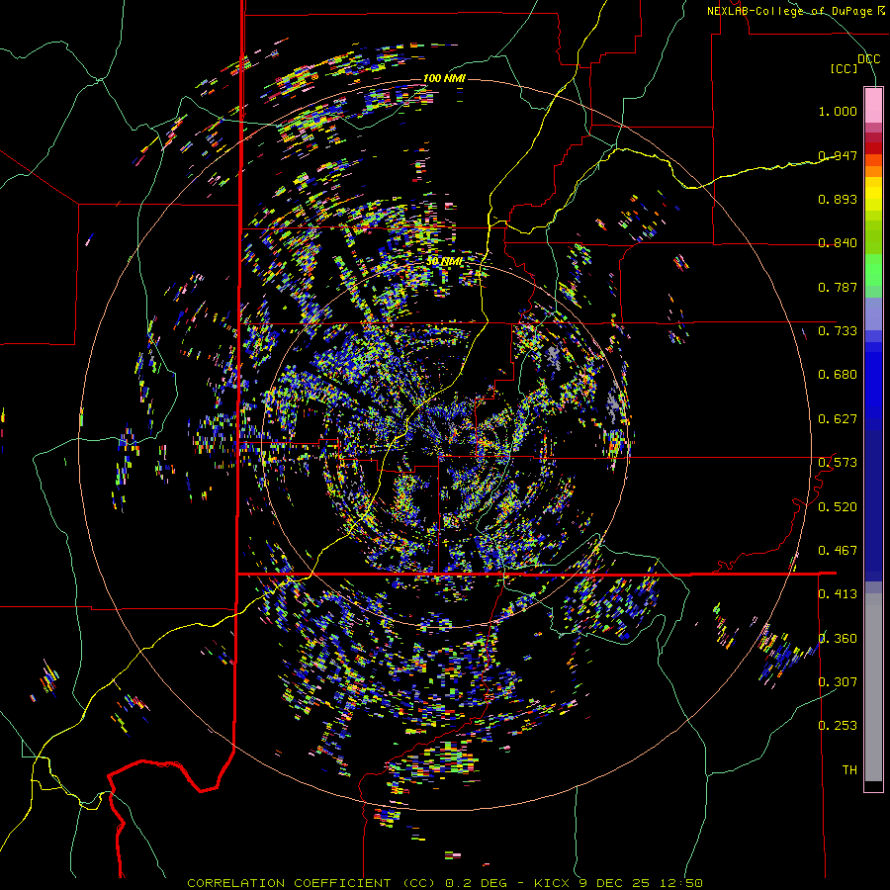Select the 0.253 legend value
Screen dimensions: 890x890
coord(838,726)
